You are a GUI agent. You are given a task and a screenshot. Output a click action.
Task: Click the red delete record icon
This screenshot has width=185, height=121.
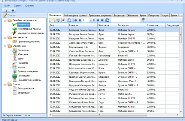[x=63, y=20]
